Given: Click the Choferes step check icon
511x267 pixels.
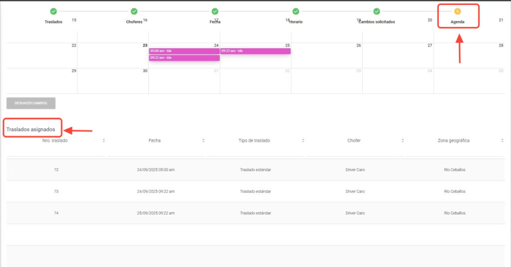Looking at the screenshot, I should (134, 11).
